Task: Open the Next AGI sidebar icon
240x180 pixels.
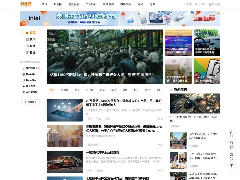Action: point(24,74)
